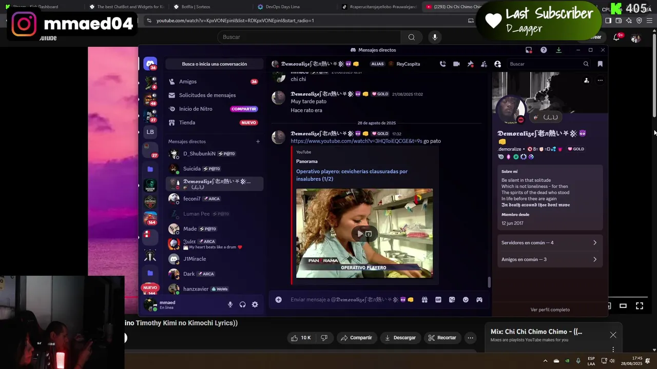Open Tienda in Discord sidebar
The image size is (657, 369).
(214, 122)
